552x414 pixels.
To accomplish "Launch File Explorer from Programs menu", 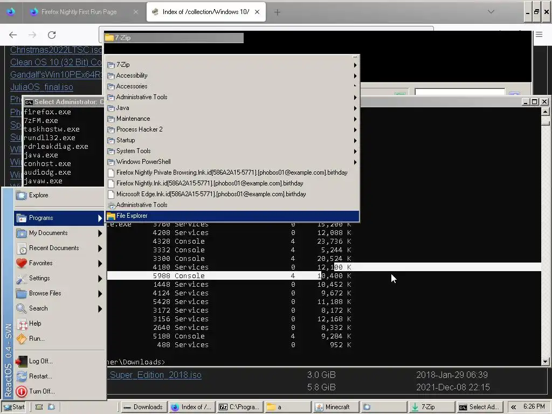I will pos(232,216).
